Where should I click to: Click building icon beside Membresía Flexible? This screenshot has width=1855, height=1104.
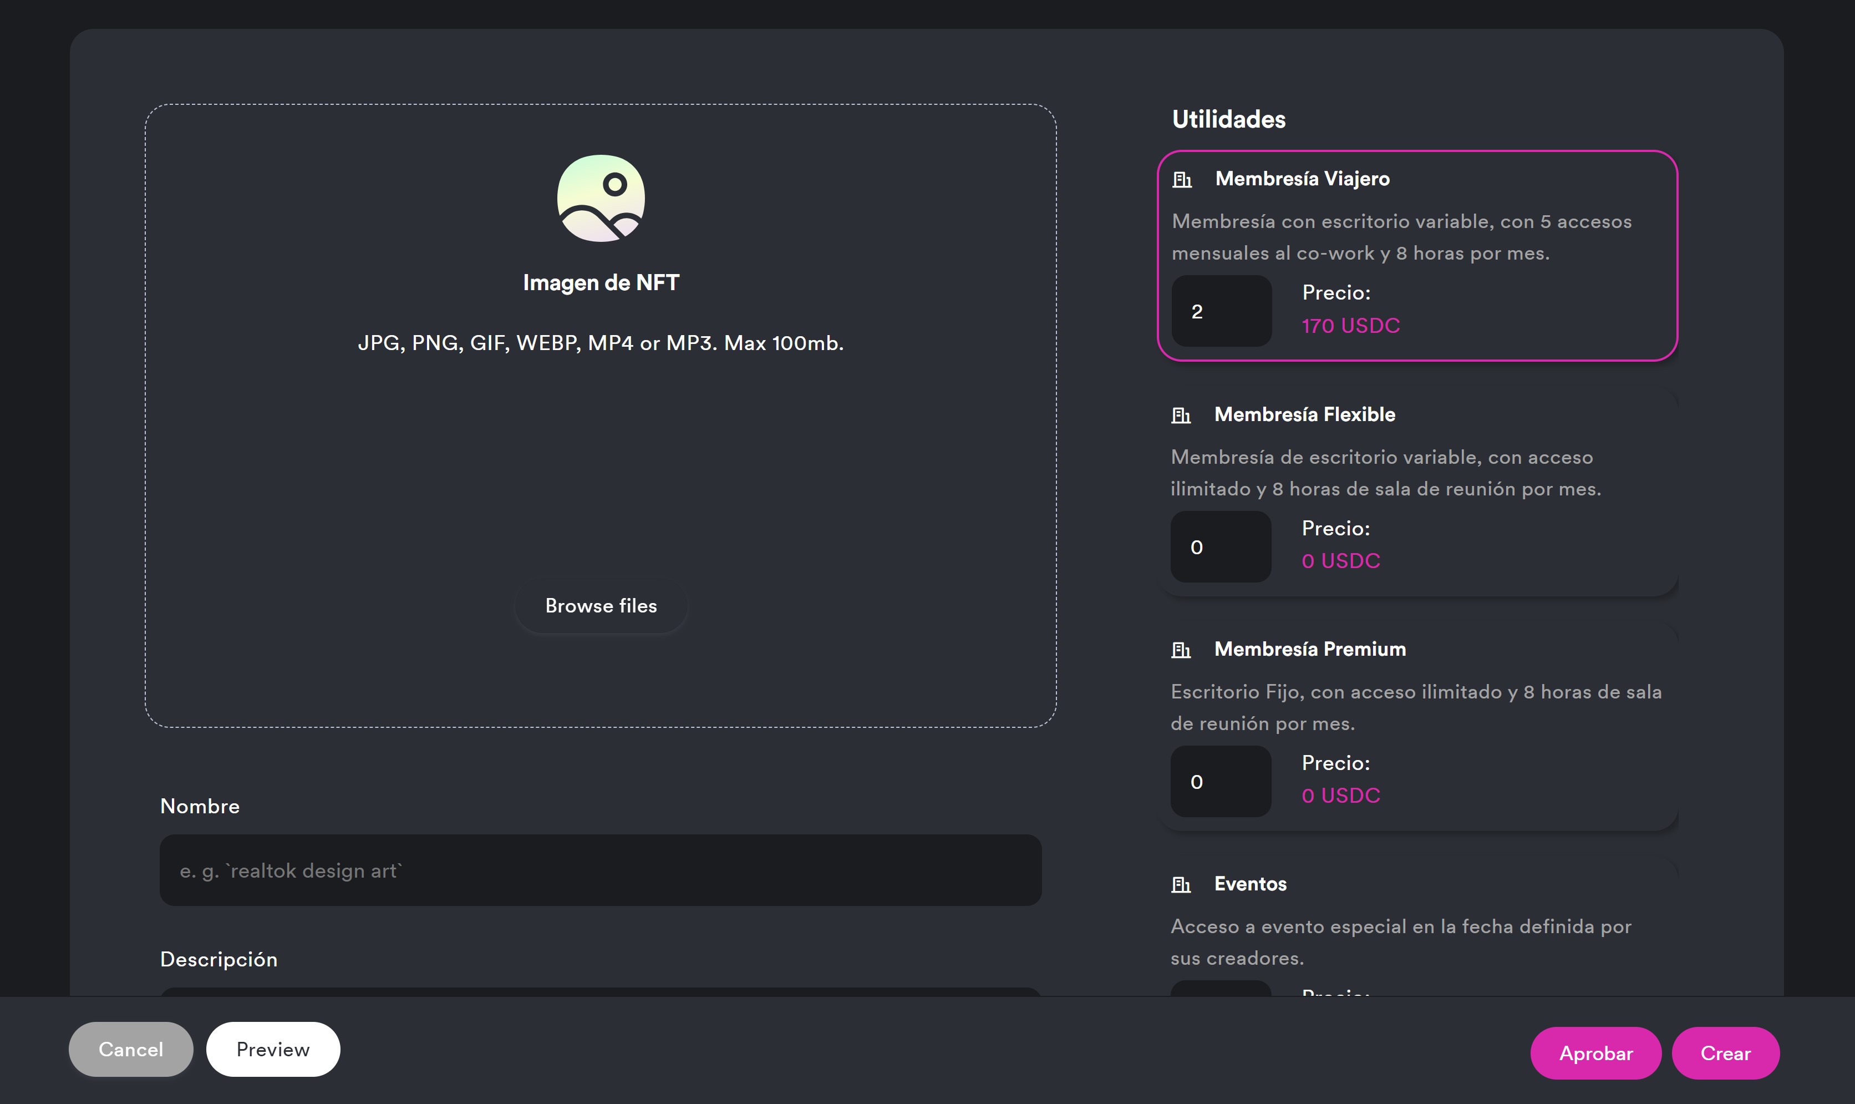(1181, 415)
